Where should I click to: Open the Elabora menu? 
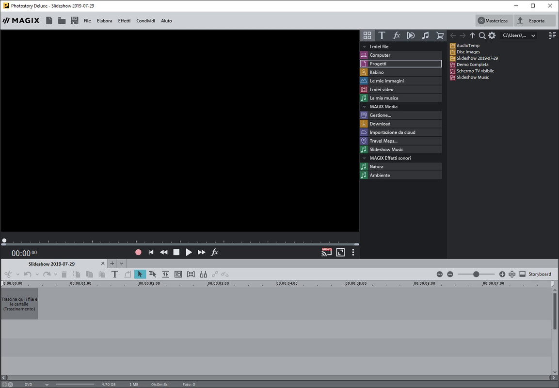(x=104, y=21)
